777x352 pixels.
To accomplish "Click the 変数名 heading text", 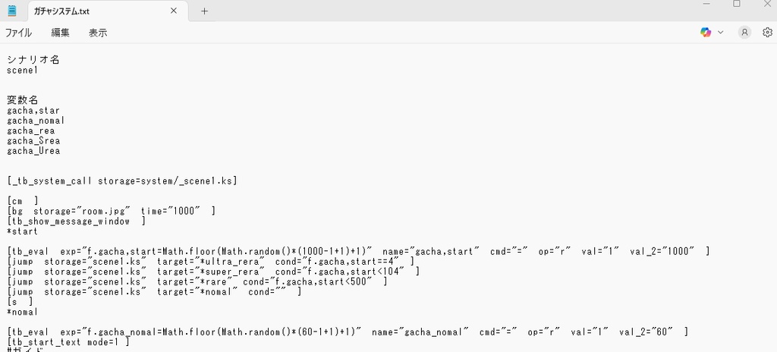I will tap(23, 100).
